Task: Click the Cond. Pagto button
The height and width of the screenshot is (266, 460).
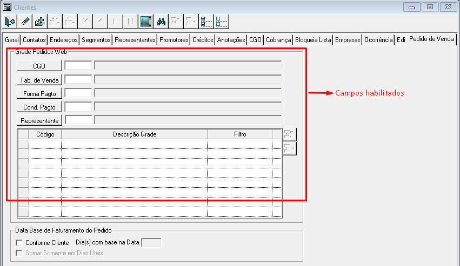Action: point(39,107)
